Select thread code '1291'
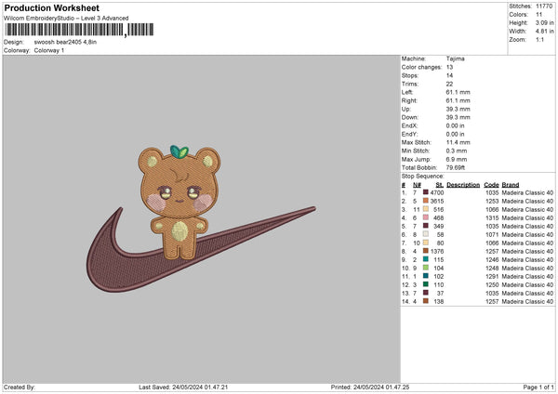558x394 pixels. pyautogui.click(x=492, y=276)
